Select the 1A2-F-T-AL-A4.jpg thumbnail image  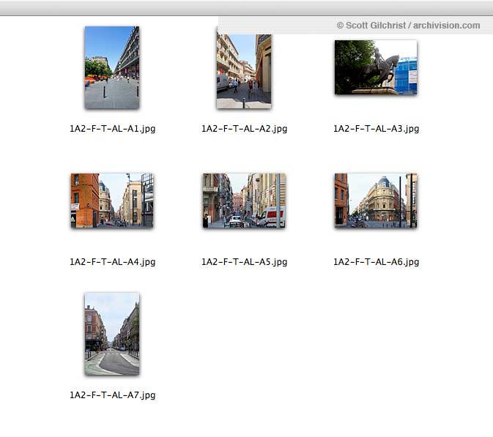112,201
